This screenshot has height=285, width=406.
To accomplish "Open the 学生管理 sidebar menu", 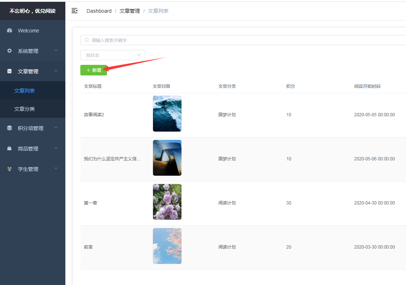I will pyautogui.click(x=32, y=169).
